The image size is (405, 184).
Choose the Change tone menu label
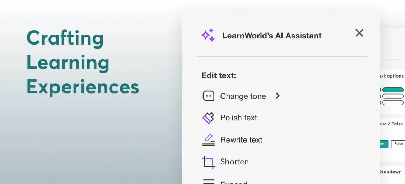click(243, 96)
